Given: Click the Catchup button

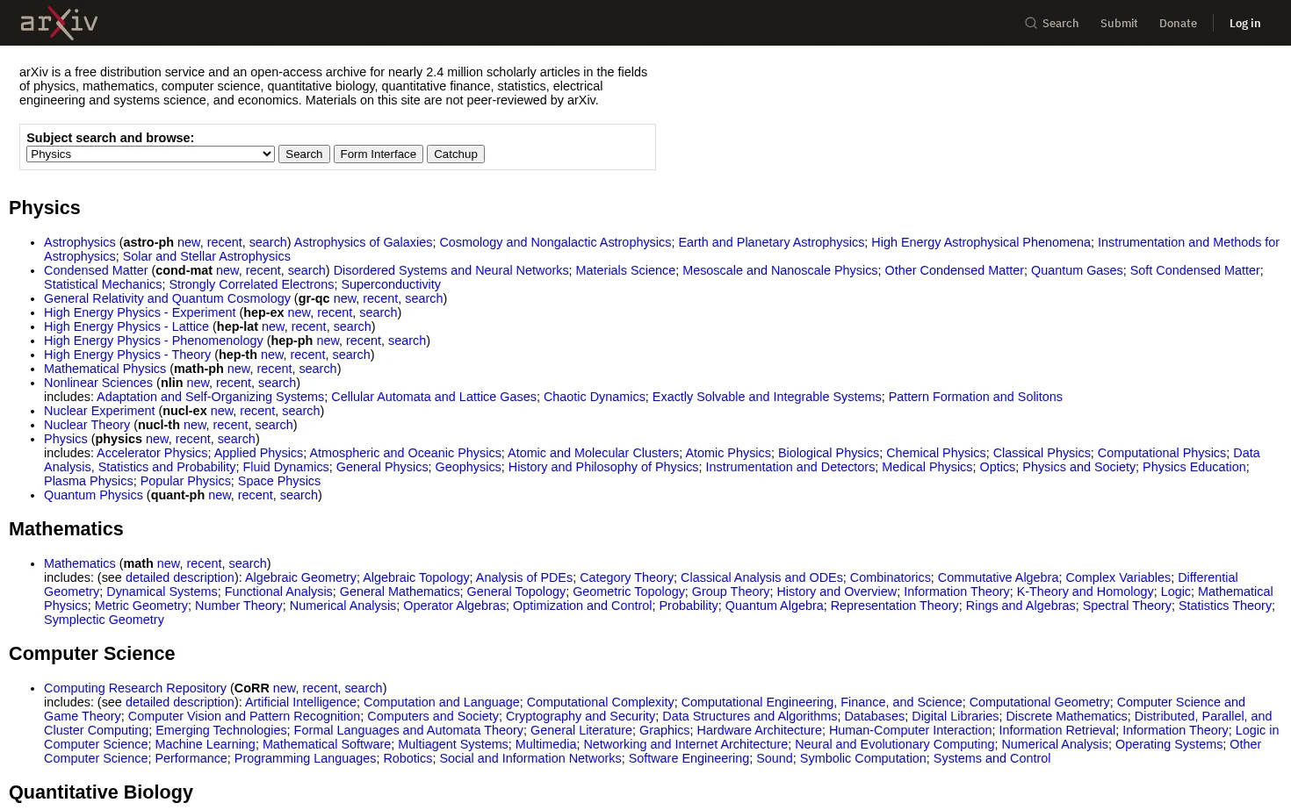Looking at the screenshot, I should [456, 154].
